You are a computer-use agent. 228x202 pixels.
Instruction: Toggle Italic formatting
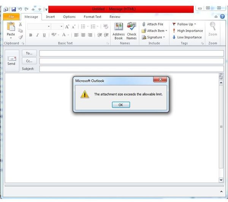click(38, 35)
